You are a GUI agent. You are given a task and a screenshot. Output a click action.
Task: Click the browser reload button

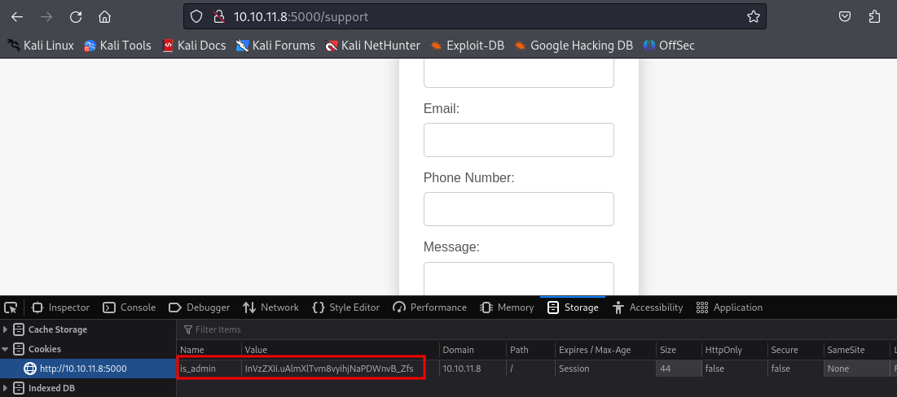point(76,16)
